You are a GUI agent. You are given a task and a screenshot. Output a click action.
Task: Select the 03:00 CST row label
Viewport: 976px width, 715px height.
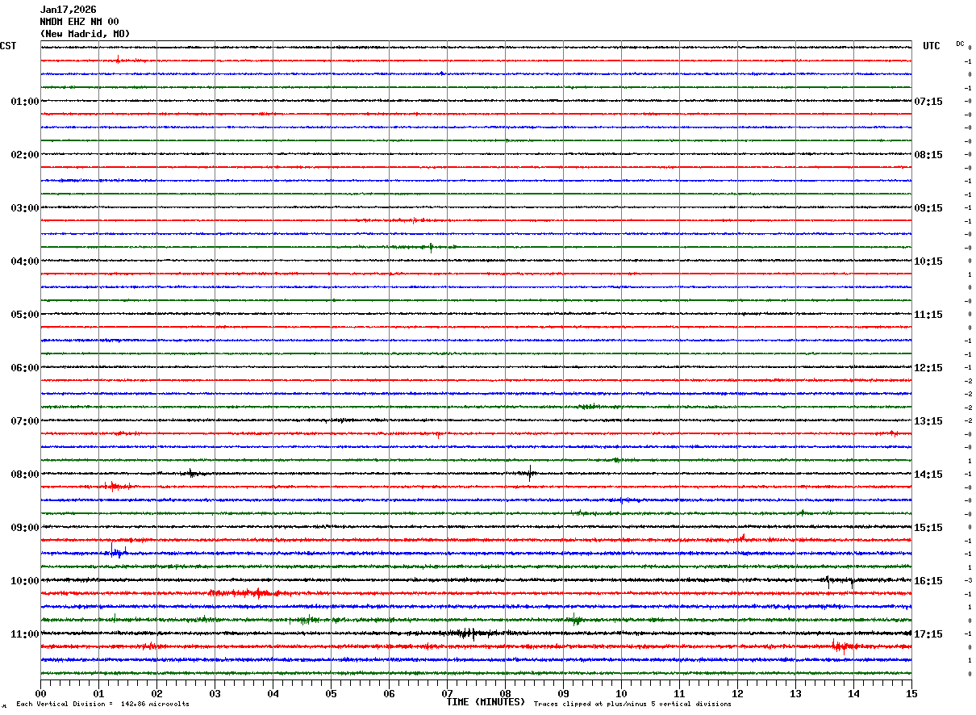coord(25,207)
